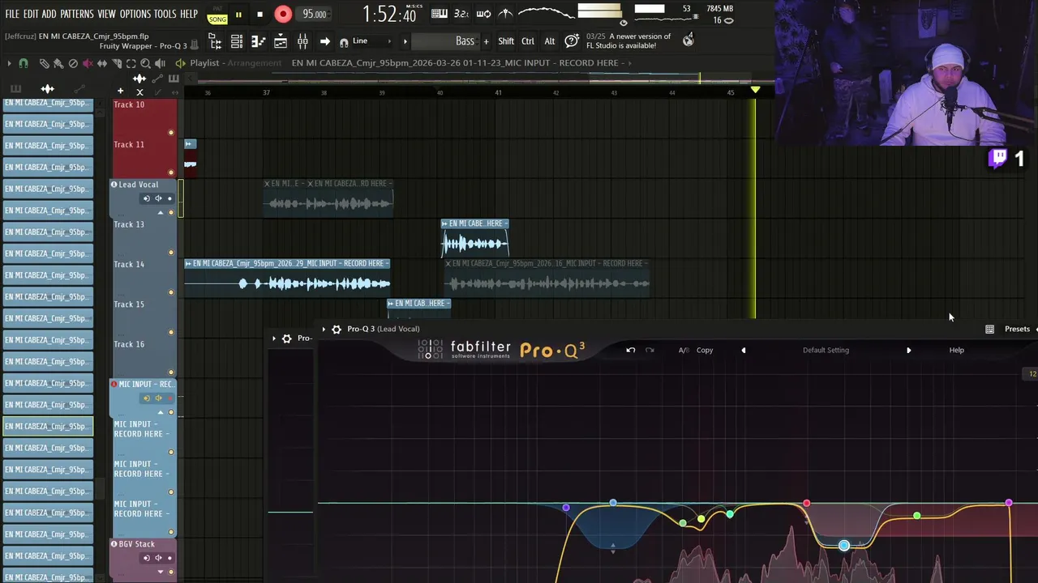Click Copy in Pro-Q 3 header
Viewport: 1038px width, 583px height.
(705, 350)
